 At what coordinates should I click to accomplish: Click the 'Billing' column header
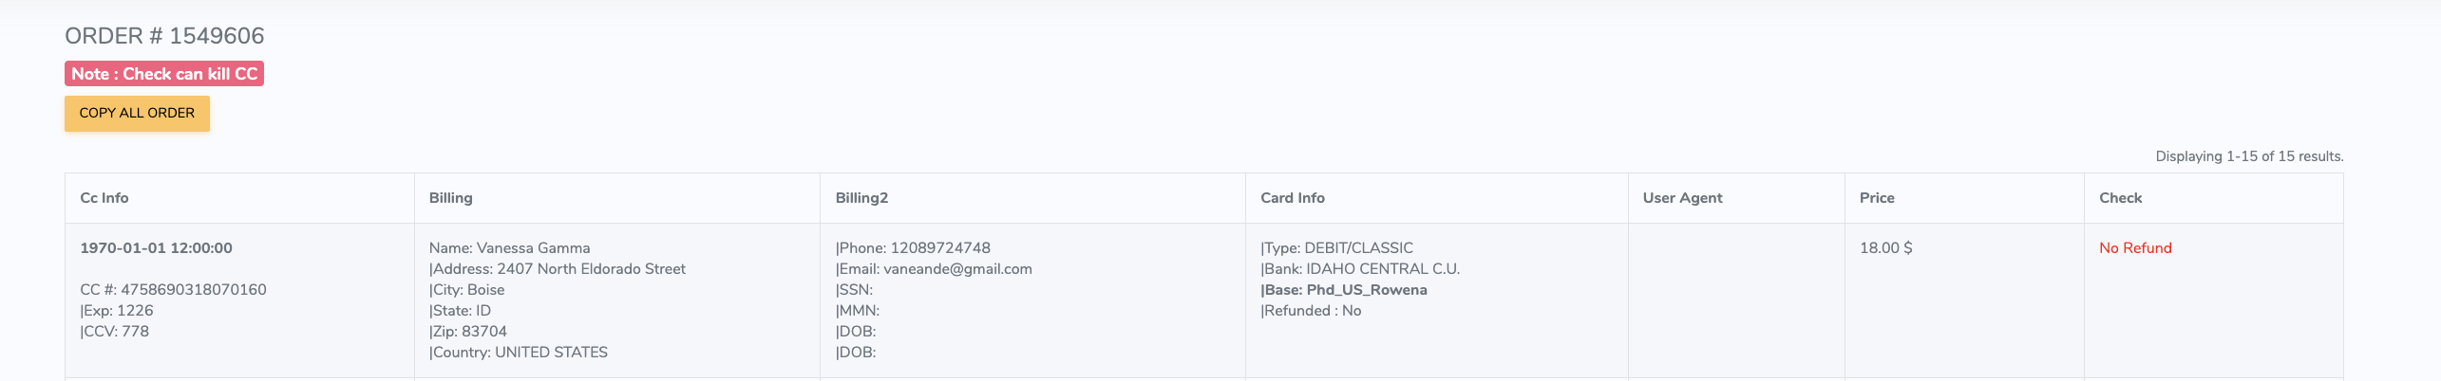coord(450,198)
